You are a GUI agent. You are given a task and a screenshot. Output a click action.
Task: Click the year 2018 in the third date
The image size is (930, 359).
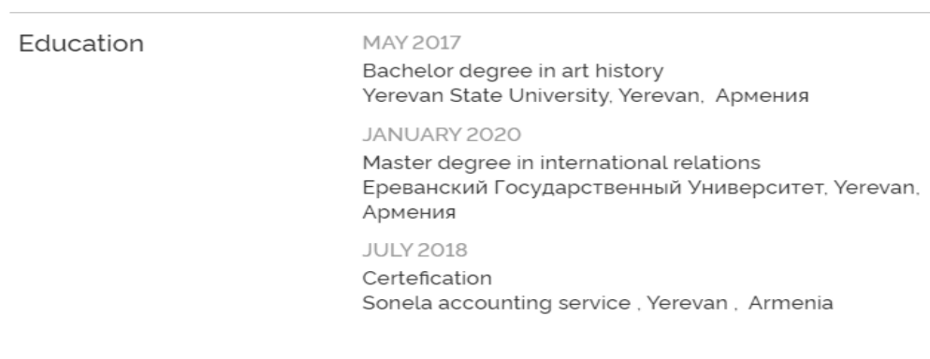(443, 250)
